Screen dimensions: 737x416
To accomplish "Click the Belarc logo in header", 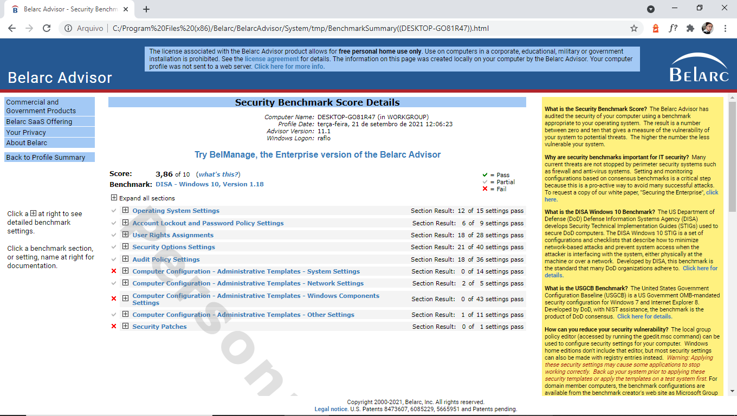I will (x=699, y=68).
